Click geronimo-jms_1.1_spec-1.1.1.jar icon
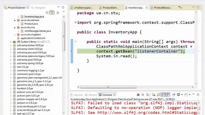Viewport: 205px width, 115px height. [x=14, y=81]
